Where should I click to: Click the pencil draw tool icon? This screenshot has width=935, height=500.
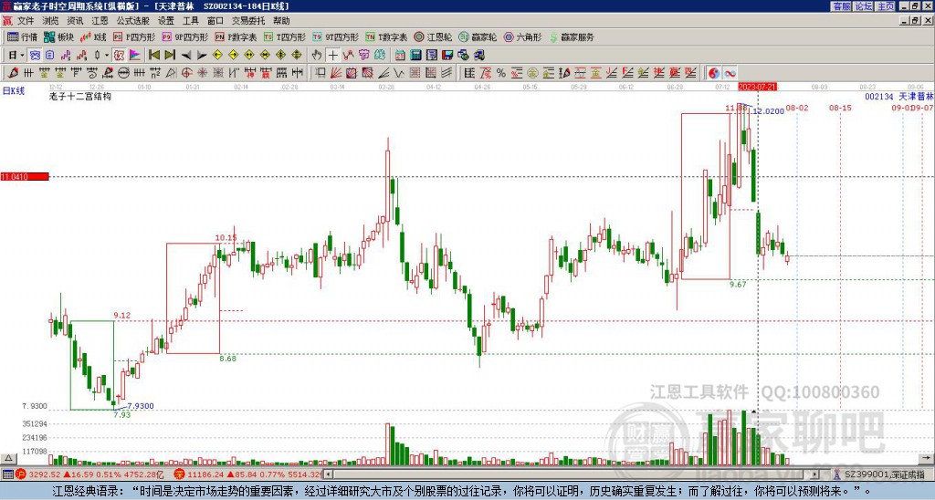[x=13, y=73]
